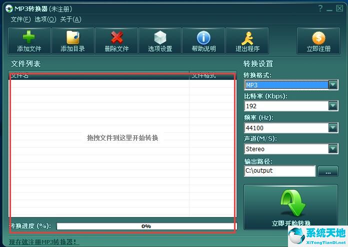348x247 pixels.
Task: Click the drag files here (拖拽文件到这里开始转换) text
Action: coord(122,138)
